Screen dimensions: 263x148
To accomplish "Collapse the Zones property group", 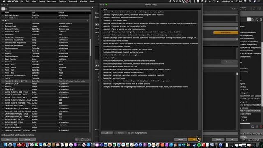I will (x=3, y=21).
